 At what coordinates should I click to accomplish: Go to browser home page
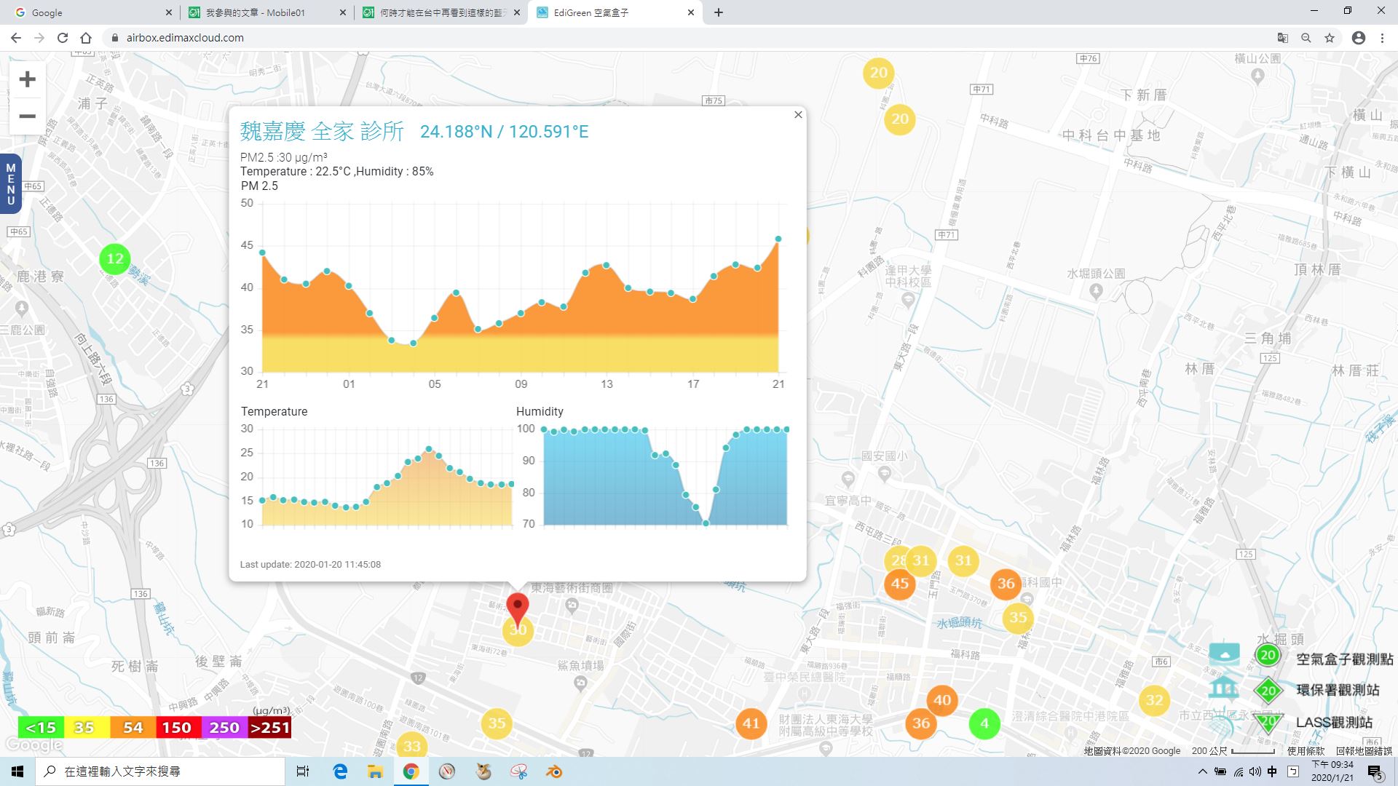tap(86, 38)
